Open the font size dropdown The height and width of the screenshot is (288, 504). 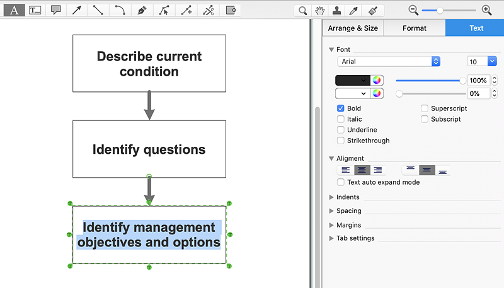pos(482,61)
